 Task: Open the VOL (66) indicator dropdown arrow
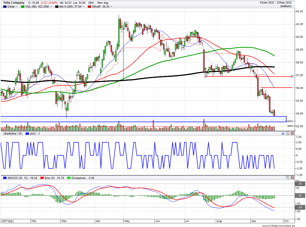51,7
